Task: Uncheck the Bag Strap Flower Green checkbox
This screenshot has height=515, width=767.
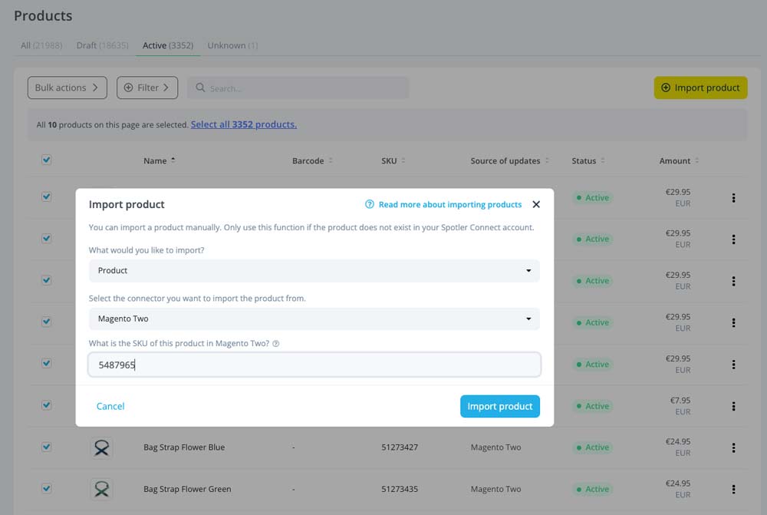Action: pyautogui.click(x=47, y=488)
